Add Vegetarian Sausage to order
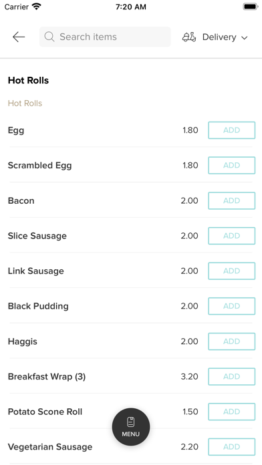This screenshot has height=465, width=262. tap(232, 447)
